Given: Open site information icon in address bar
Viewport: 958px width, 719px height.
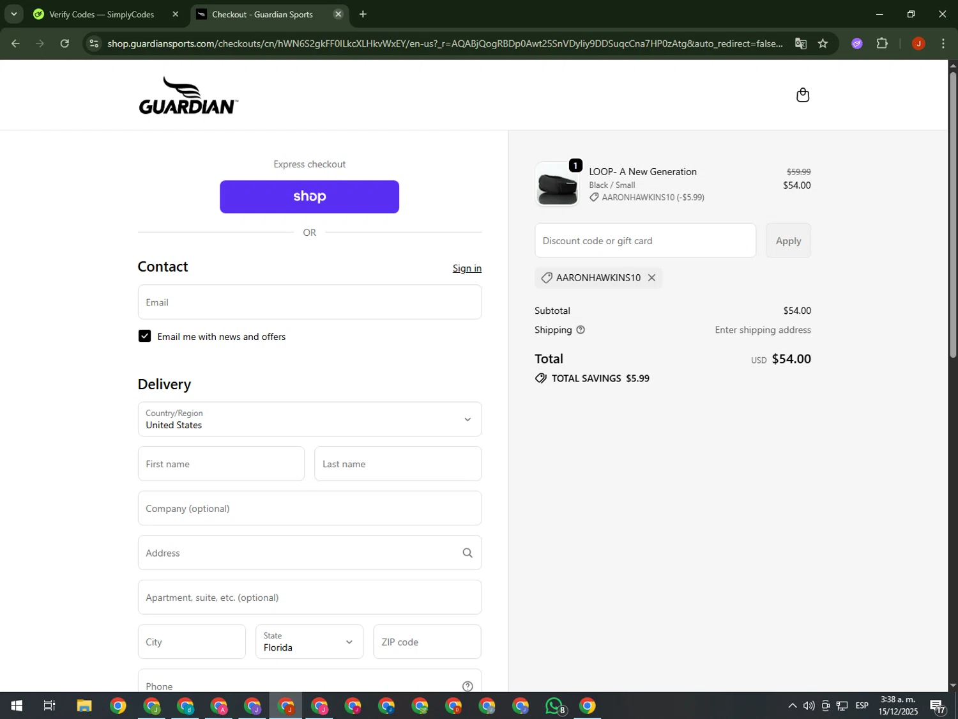Looking at the screenshot, I should click(x=94, y=43).
